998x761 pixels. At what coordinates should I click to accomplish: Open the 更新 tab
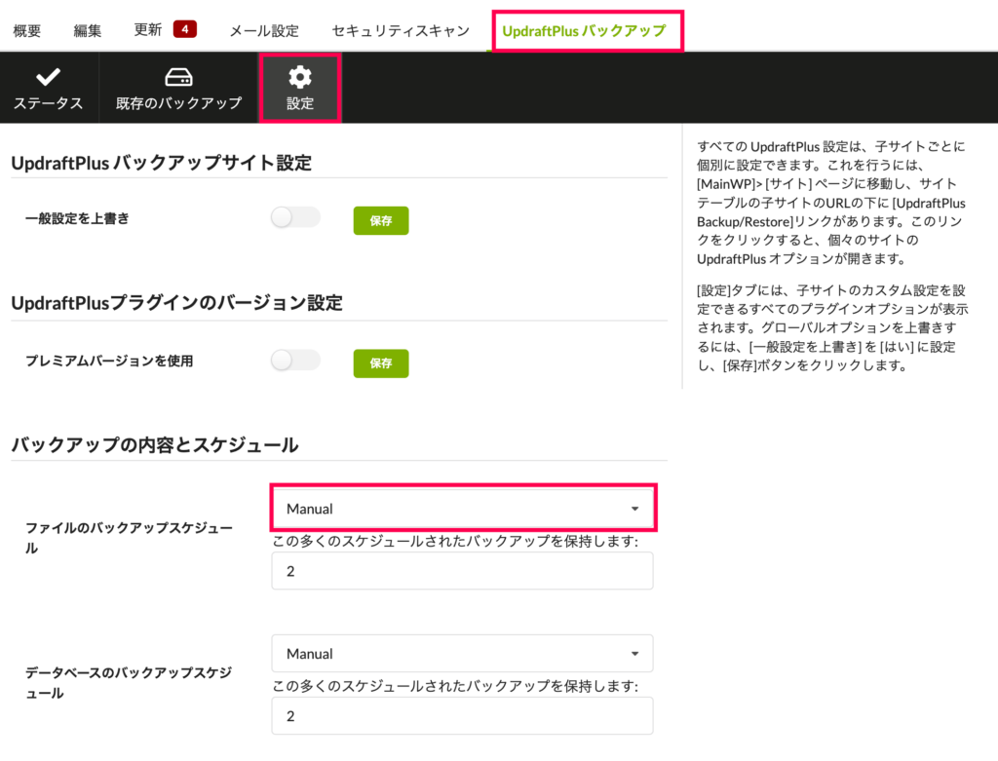(148, 30)
